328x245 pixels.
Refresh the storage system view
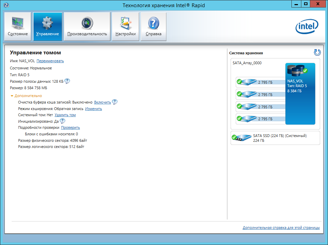tap(317, 52)
